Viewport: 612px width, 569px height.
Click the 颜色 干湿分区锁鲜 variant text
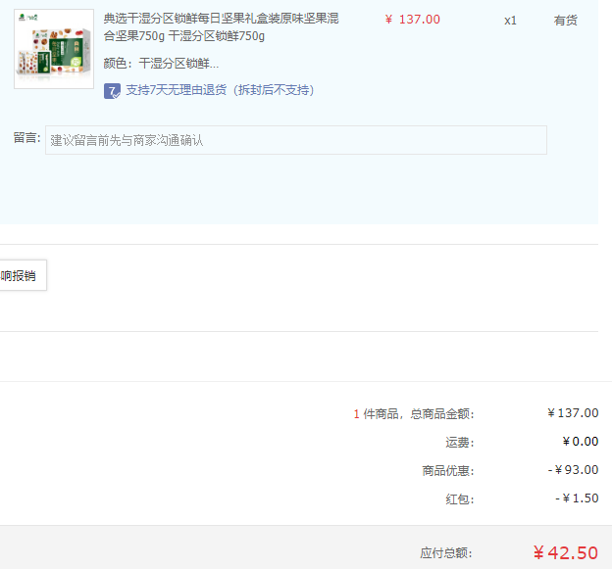161,64
